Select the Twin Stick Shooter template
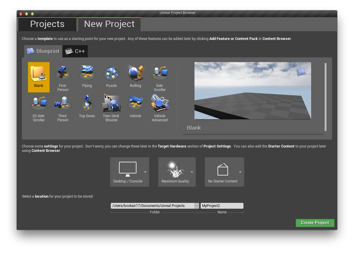This screenshot has height=253, width=354. [111, 104]
